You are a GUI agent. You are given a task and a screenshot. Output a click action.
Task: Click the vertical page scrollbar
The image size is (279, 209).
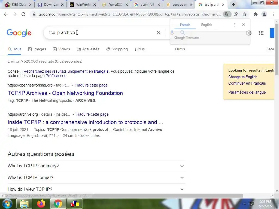[277, 49]
